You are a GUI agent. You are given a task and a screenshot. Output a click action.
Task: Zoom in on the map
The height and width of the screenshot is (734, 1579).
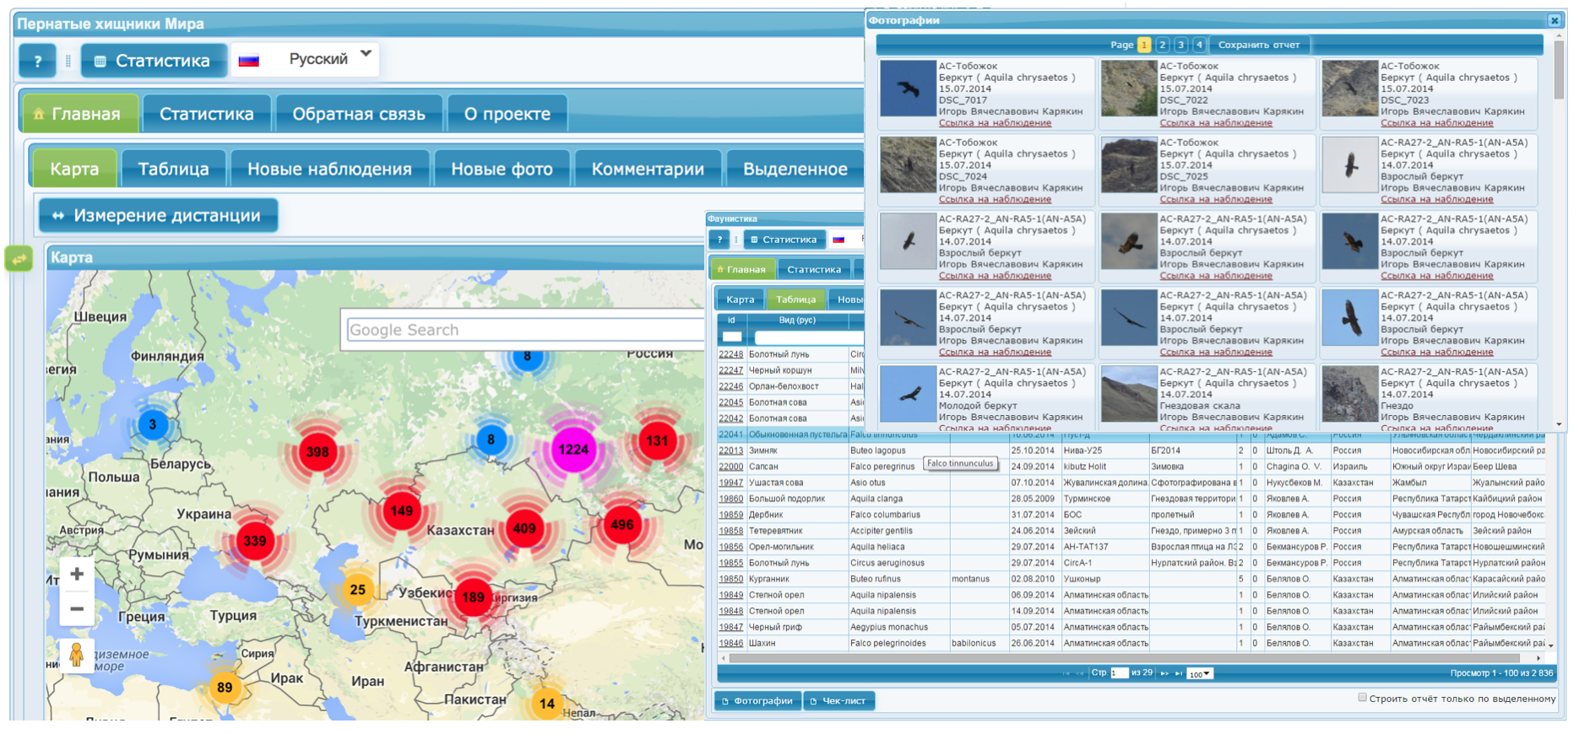click(x=77, y=575)
